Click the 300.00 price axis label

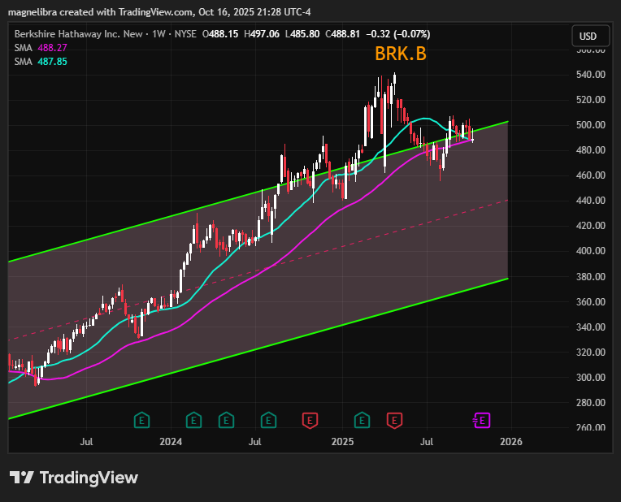591,377
